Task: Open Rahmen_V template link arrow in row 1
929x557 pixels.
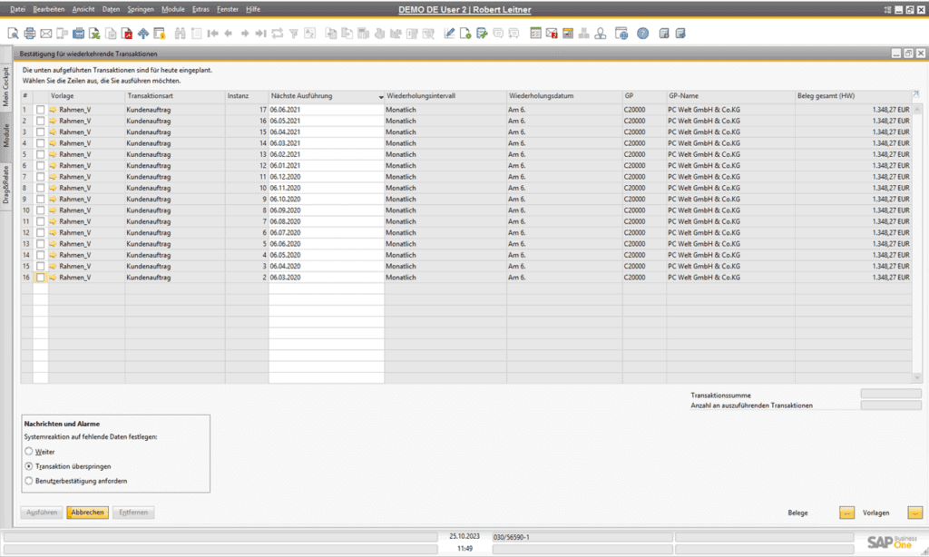Action: [x=53, y=110]
